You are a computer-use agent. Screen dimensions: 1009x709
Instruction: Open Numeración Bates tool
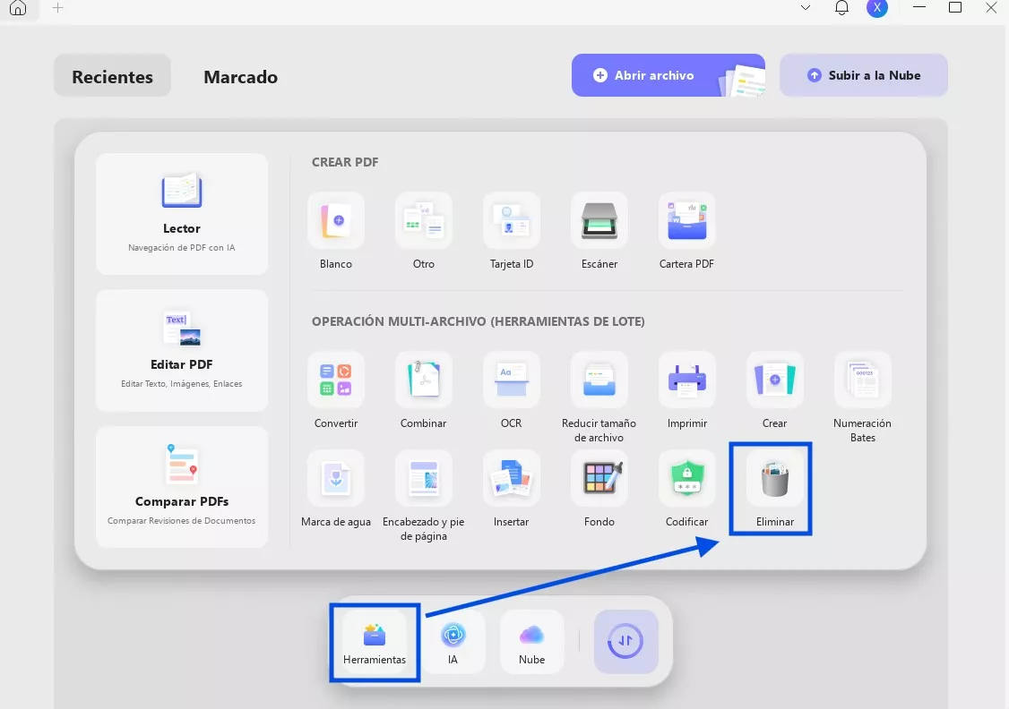click(862, 397)
